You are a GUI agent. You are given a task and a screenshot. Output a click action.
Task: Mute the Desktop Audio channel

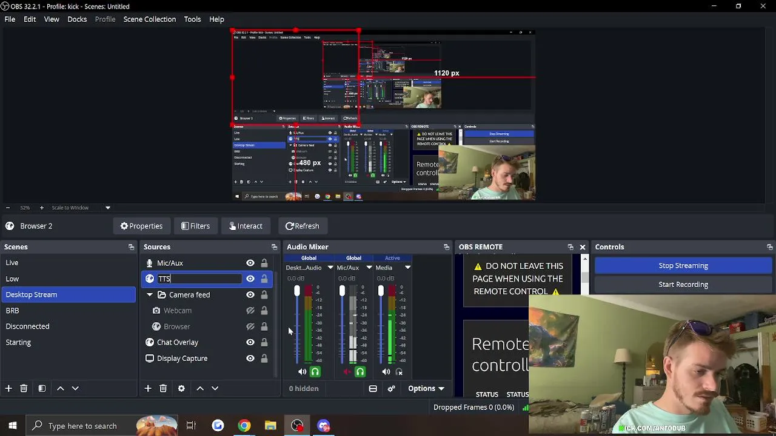click(x=302, y=372)
